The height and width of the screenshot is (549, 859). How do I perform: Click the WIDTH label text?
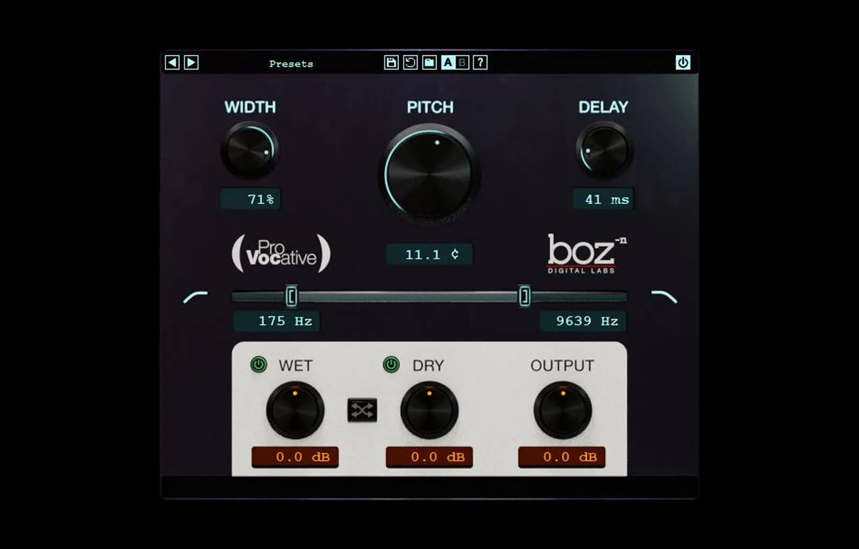pos(250,107)
